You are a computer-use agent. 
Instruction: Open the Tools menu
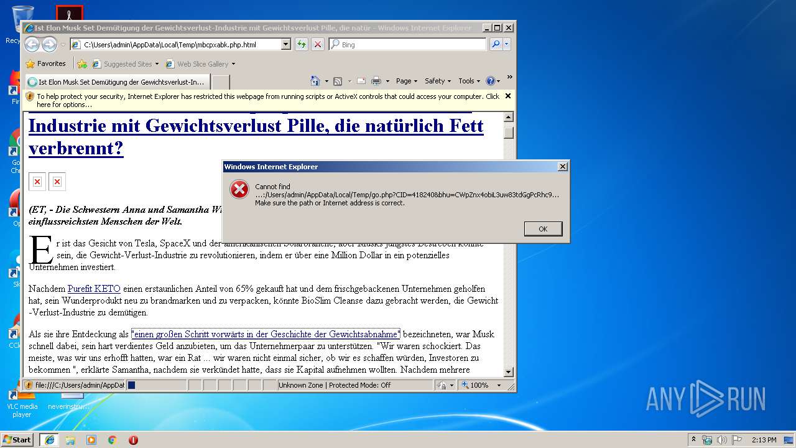(469, 81)
